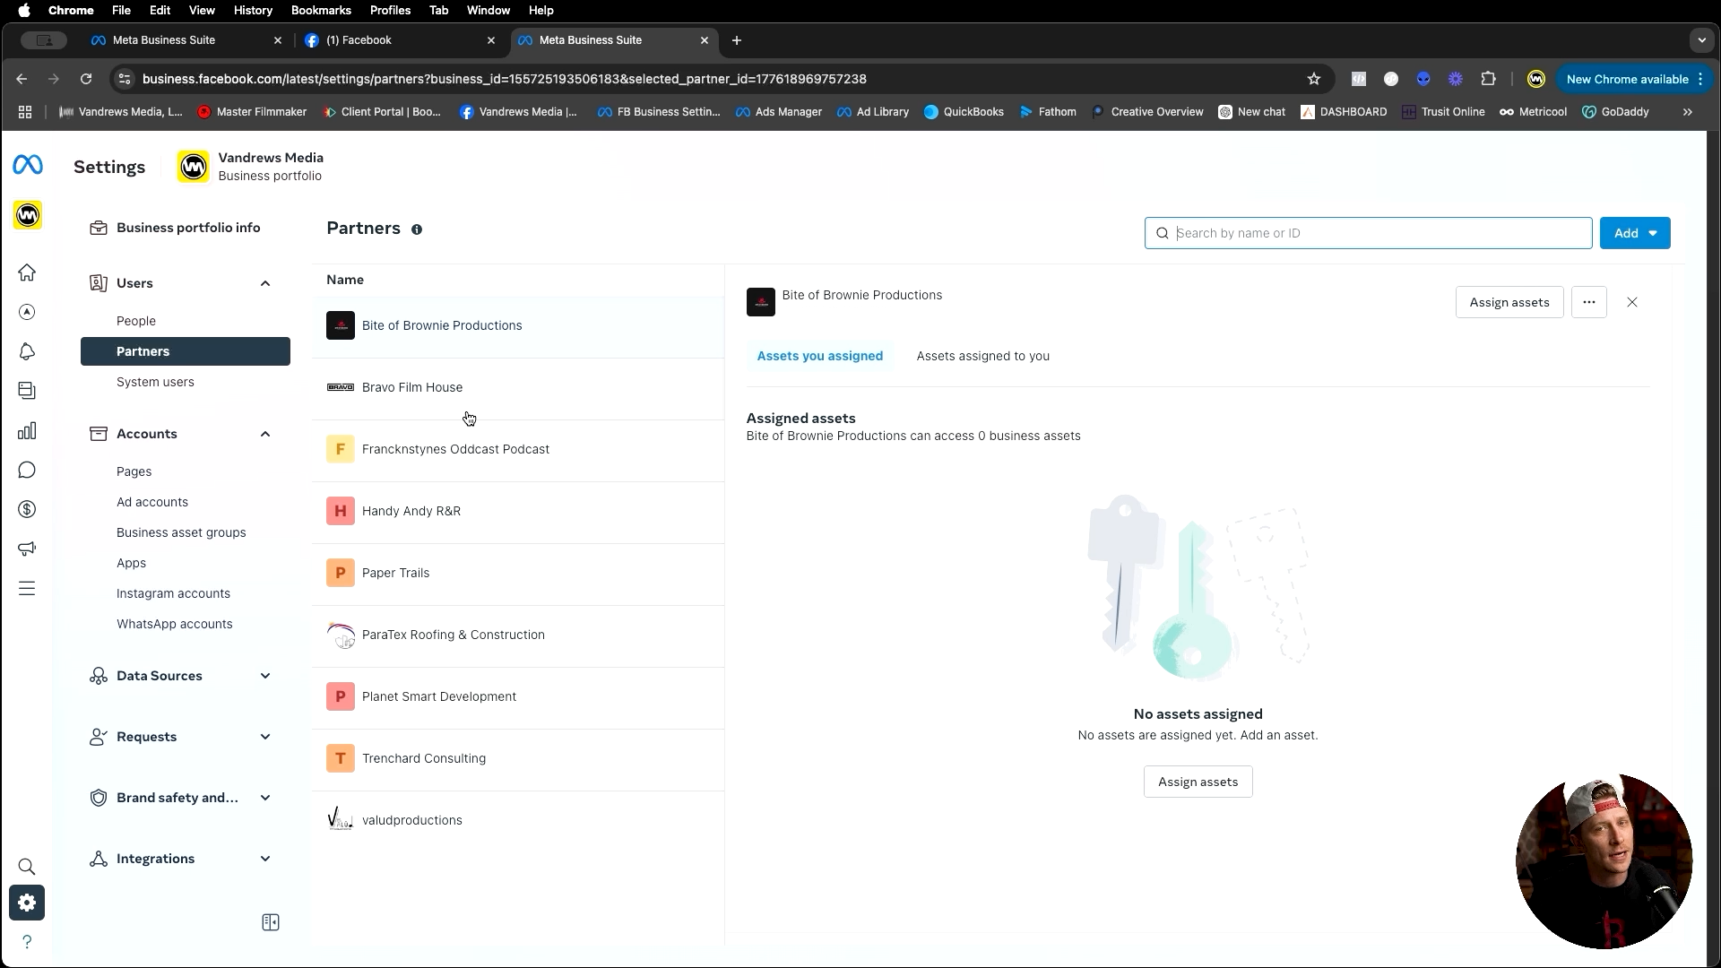
Task: Open Instagram accounts page
Action: (173, 593)
